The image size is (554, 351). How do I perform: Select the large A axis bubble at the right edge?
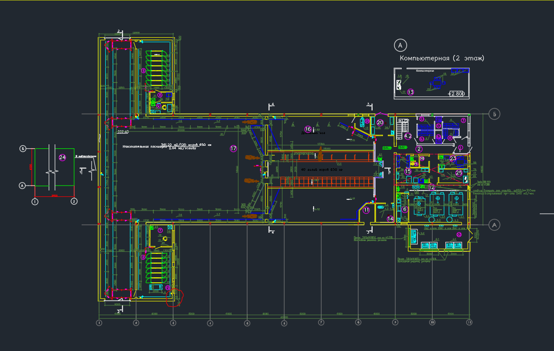tap(495, 225)
